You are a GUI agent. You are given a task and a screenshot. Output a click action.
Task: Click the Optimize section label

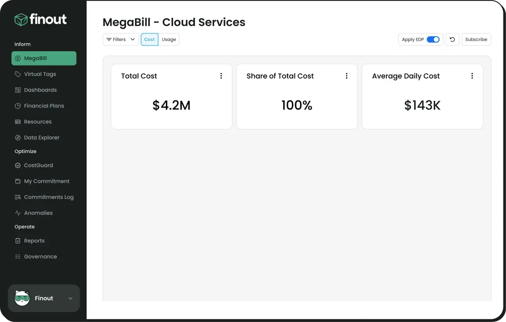(26, 152)
